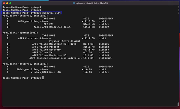
Task: Click the 'disk2s1' identifier
Action: point(104,72)
